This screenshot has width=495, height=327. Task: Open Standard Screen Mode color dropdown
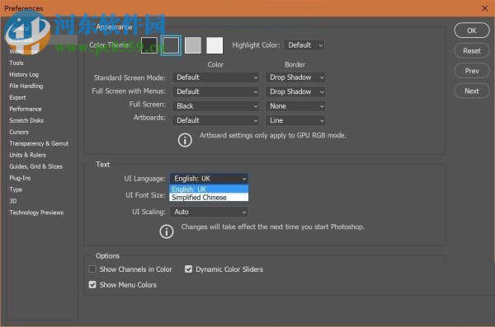[x=215, y=77]
